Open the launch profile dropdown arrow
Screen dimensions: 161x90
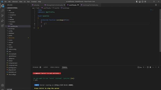[145, 67]
